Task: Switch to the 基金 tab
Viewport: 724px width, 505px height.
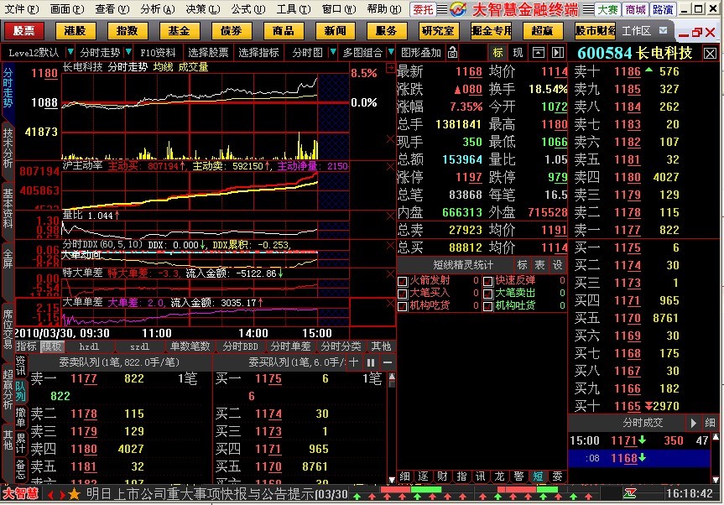Action: [180, 31]
